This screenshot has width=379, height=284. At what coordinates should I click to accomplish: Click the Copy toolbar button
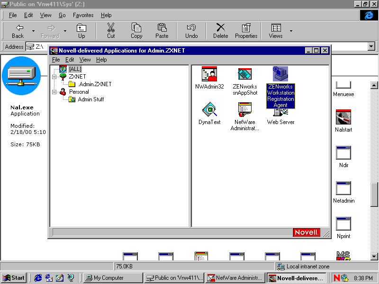(x=136, y=31)
